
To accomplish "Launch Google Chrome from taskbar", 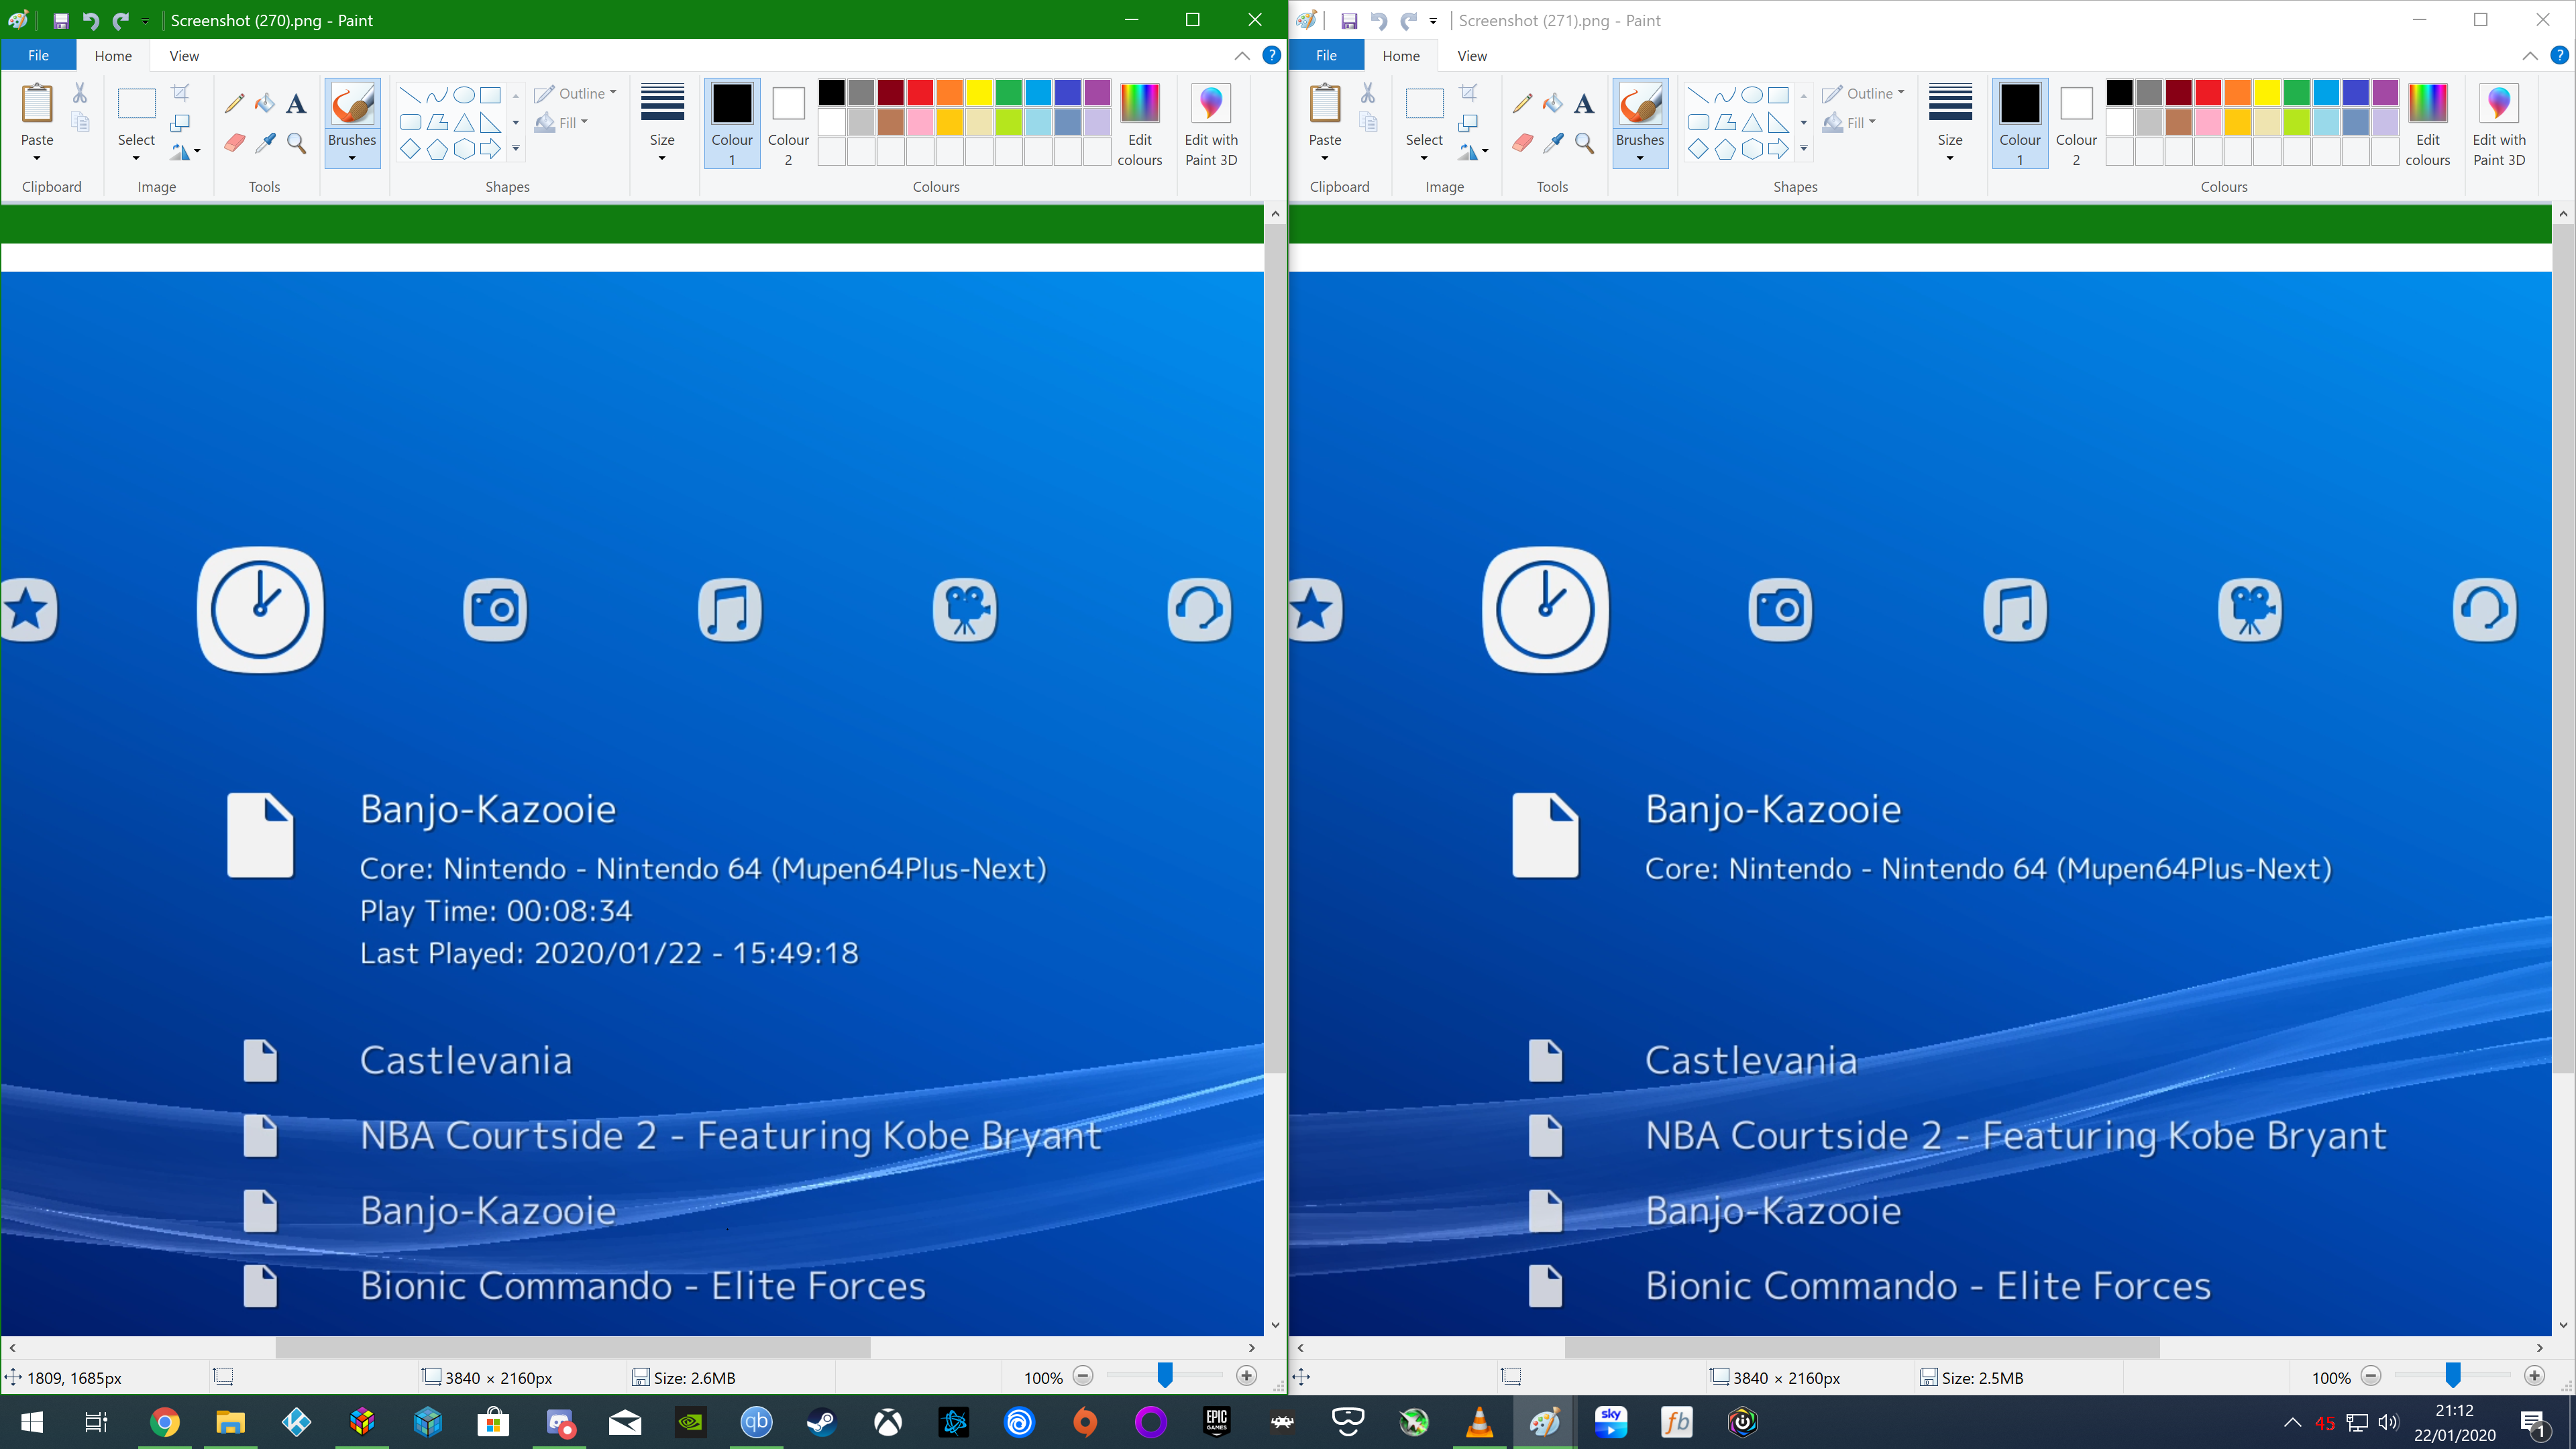I will [165, 1422].
